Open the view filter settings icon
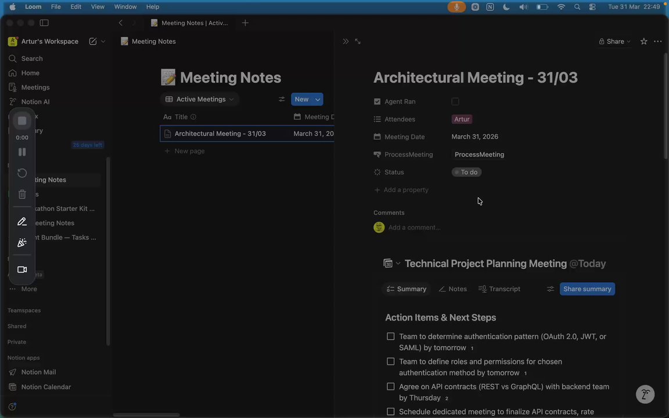Viewport: 669px width, 418px height. (x=282, y=99)
